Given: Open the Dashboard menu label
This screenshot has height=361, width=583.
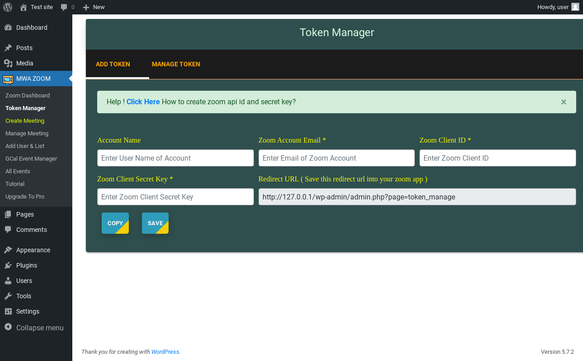Looking at the screenshot, I should pos(32,28).
